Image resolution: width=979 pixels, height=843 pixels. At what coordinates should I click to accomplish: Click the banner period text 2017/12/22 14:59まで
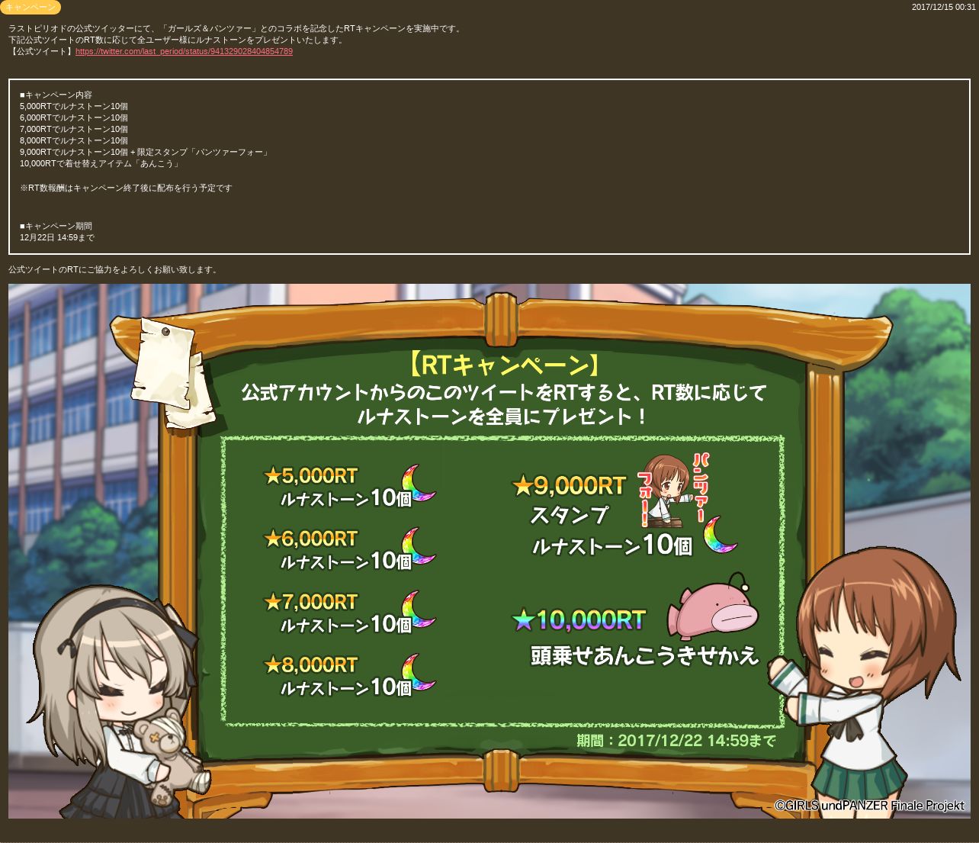(676, 741)
